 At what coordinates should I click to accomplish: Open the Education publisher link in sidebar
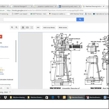point(4,47)
